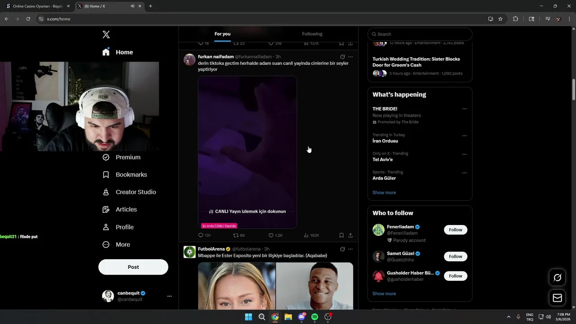Open the floating Grok button
This screenshot has width=576, height=324.
(x=557, y=278)
